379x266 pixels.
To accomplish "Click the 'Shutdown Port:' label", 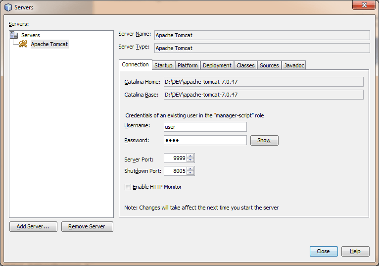I will [x=142, y=171].
